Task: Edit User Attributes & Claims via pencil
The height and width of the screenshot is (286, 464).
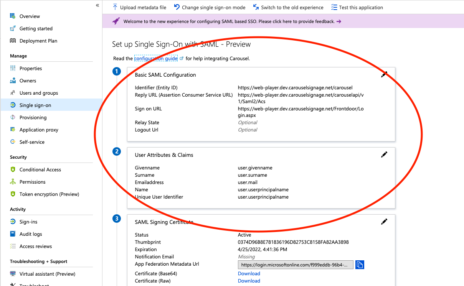Action: pos(384,155)
